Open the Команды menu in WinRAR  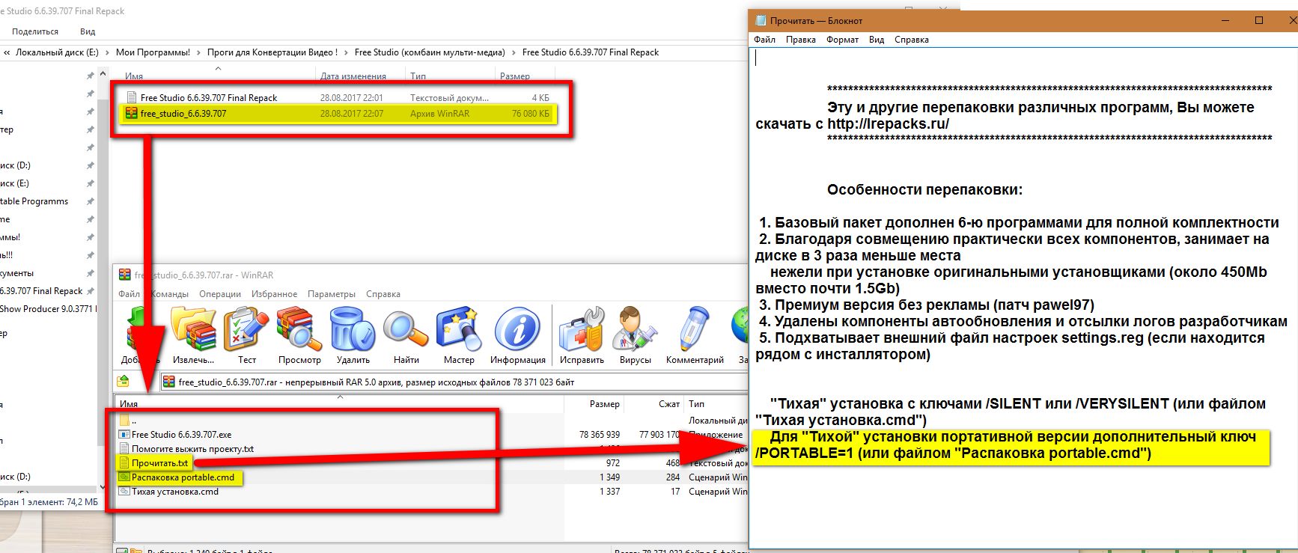tap(169, 294)
